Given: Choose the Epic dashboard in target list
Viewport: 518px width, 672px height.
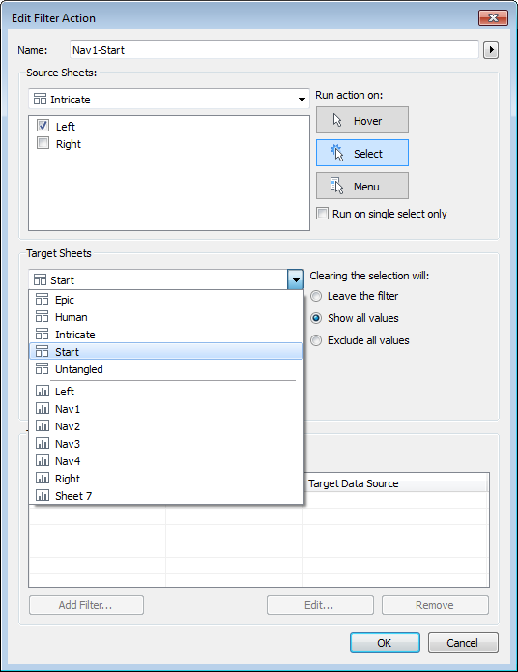Looking at the screenshot, I should click(166, 300).
